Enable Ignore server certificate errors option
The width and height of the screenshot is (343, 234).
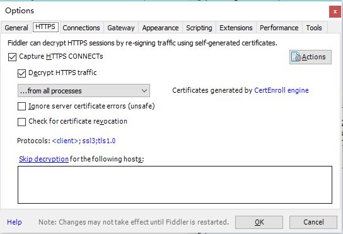tap(21, 107)
